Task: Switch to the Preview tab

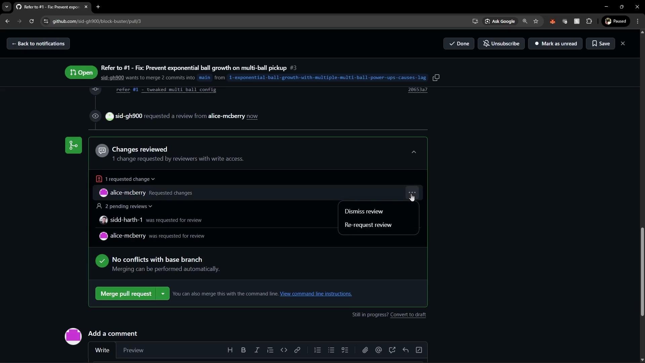Action: 133,350
